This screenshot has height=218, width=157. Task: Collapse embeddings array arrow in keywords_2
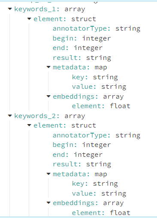click(x=48, y=203)
